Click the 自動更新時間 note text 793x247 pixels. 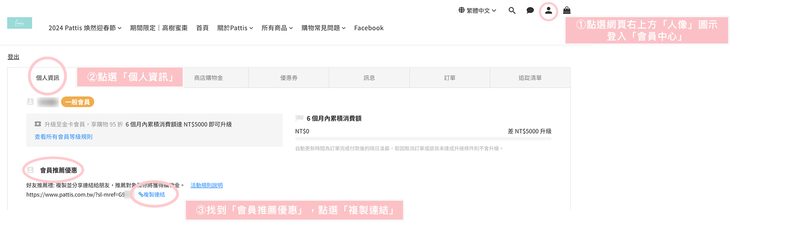click(x=399, y=148)
